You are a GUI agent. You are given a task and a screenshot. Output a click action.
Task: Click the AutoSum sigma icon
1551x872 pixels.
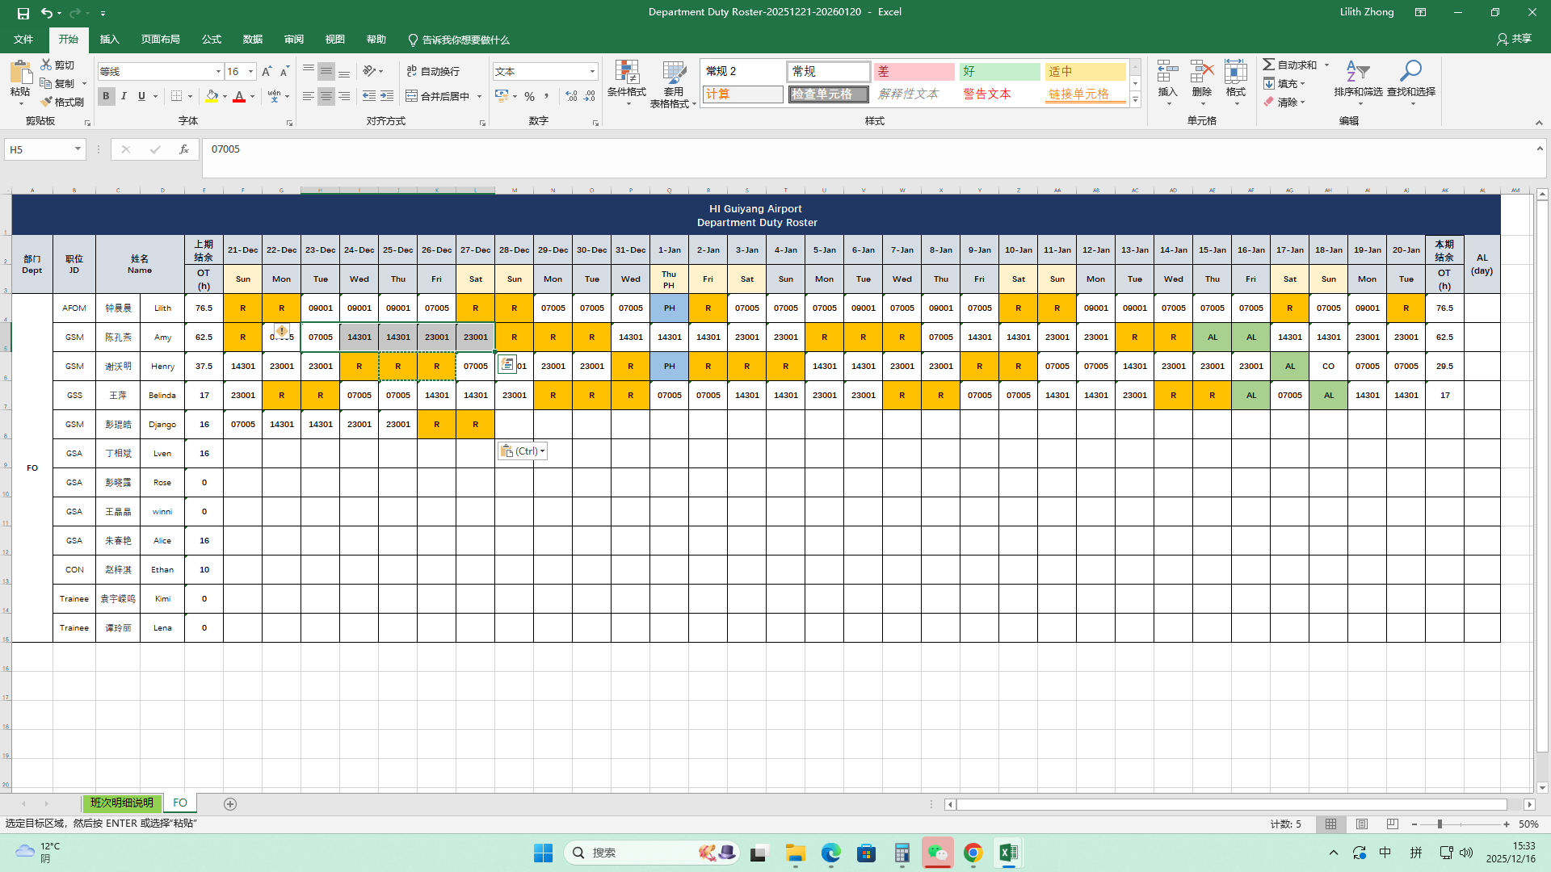point(1269,65)
